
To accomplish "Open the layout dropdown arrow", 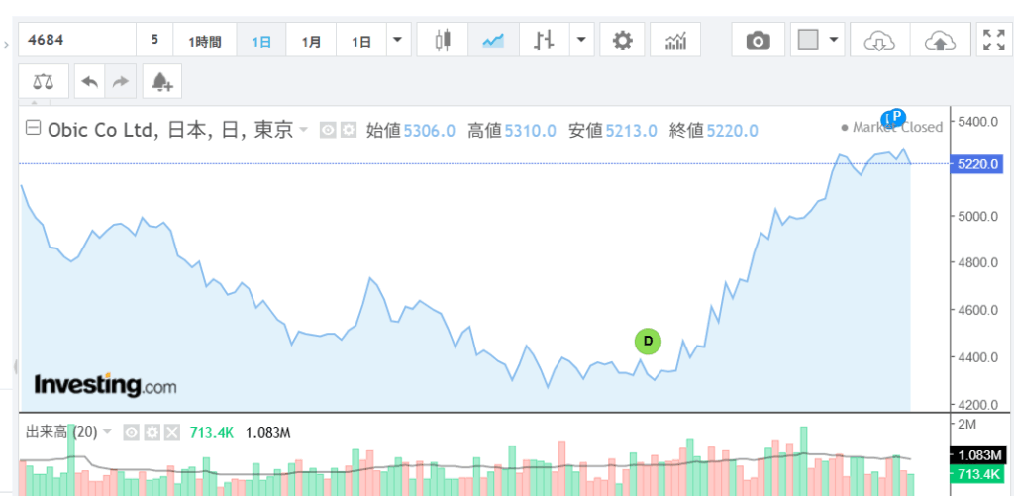I will pyautogui.click(x=833, y=40).
